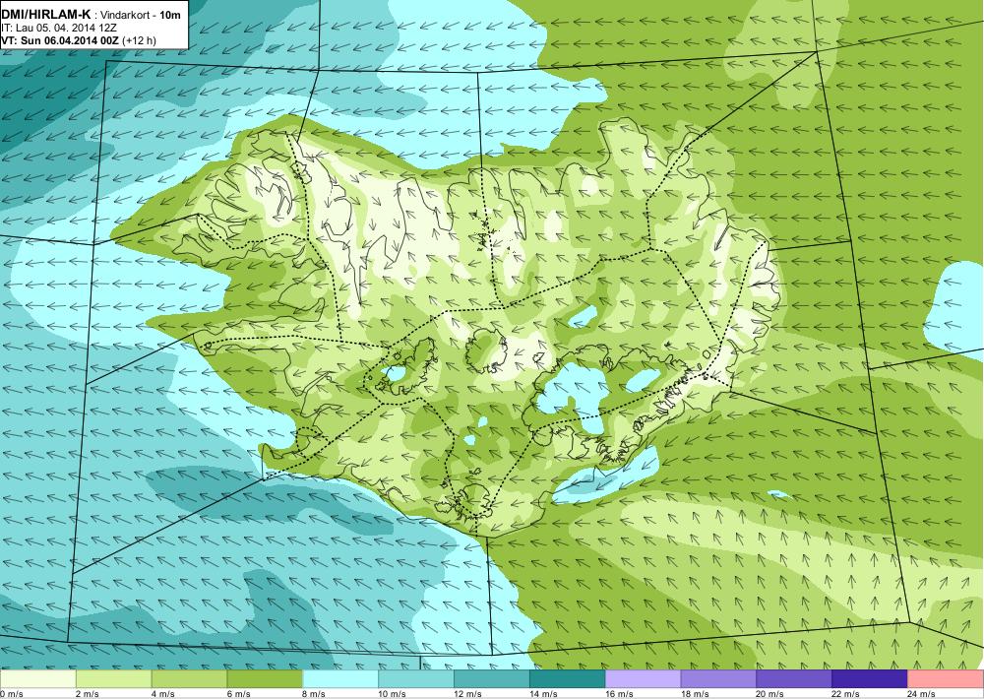Click the '22 m/s' legend label
984x699 pixels.
coord(846,694)
